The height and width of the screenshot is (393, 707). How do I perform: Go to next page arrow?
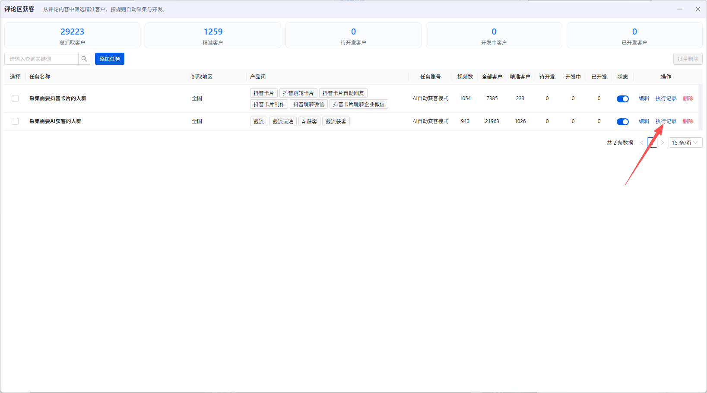pyautogui.click(x=663, y=143)
